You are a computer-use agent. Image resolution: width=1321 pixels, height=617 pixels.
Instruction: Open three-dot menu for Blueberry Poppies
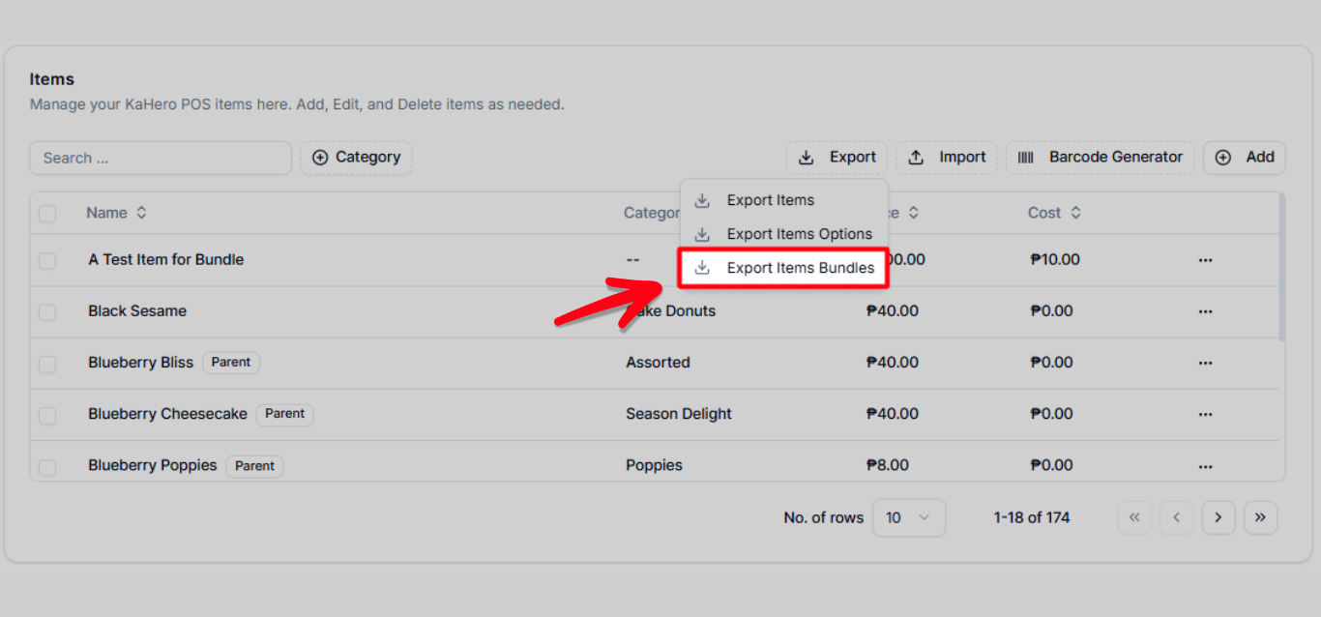tap(1205, 466)
